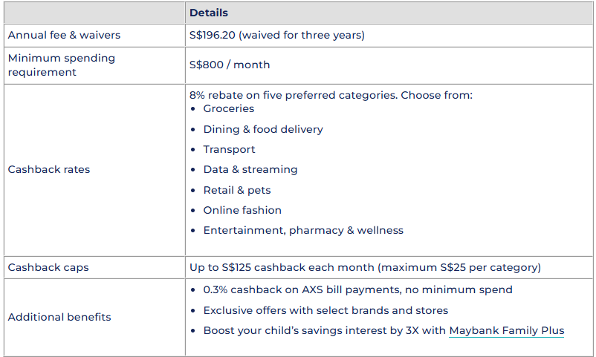596x357 pixels.
Task: Select the Transport list item
Action: pyautogui.click(x=229, y=149)
